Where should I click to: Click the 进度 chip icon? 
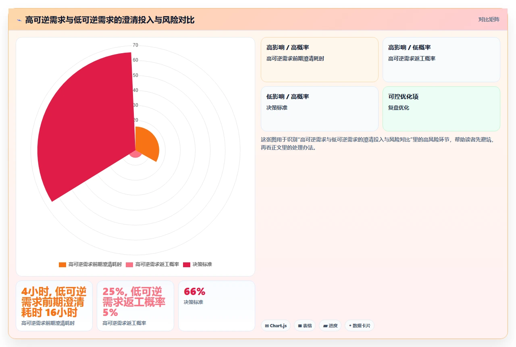click(x=325, y=326)
